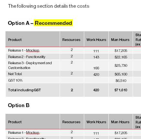Click the Net Total row label
141x139 pixels.
click(15, 74)
